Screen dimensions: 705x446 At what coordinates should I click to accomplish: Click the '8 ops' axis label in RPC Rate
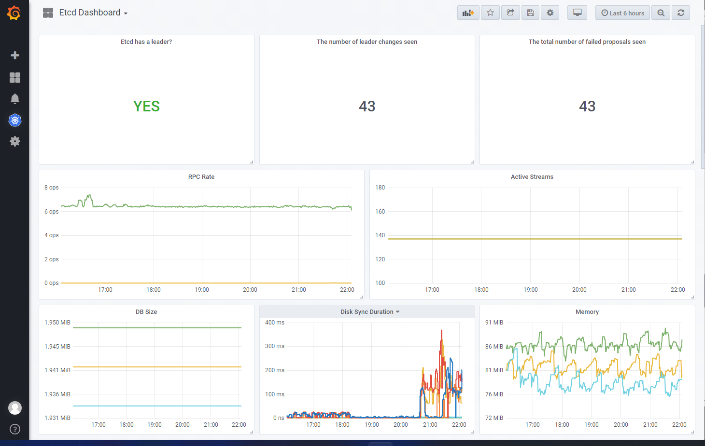coord(52,188)
